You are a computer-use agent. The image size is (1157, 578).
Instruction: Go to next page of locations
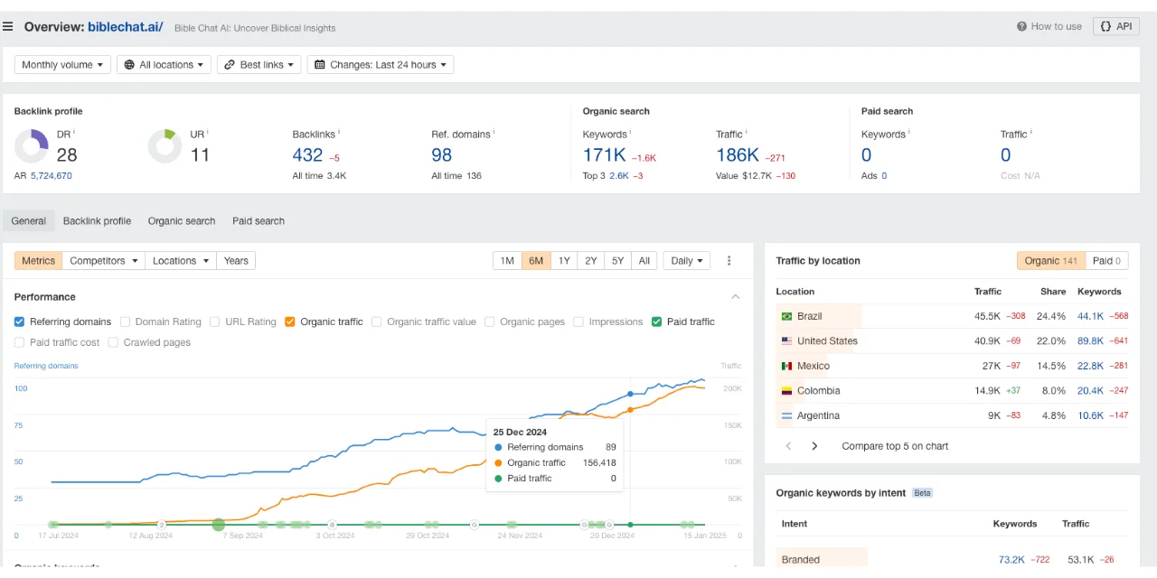(x=814, y=446)
